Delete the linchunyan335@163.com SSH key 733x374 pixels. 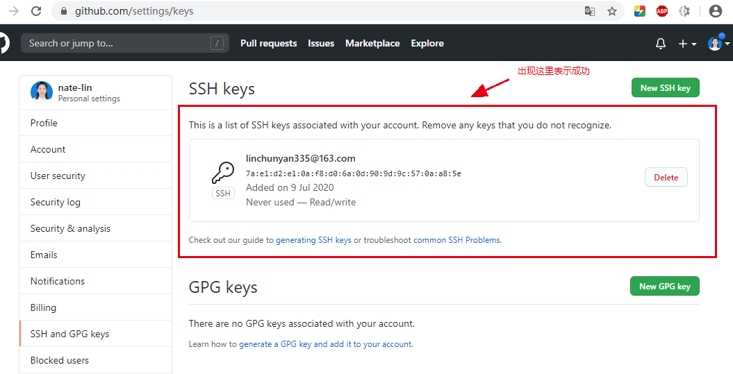pos(666,178)
